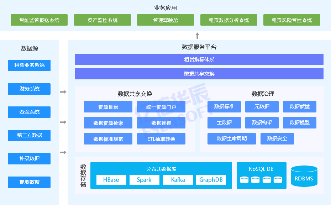
Task: Choose the 租赁业务系统 data source
Action: [x=29, y=65]
